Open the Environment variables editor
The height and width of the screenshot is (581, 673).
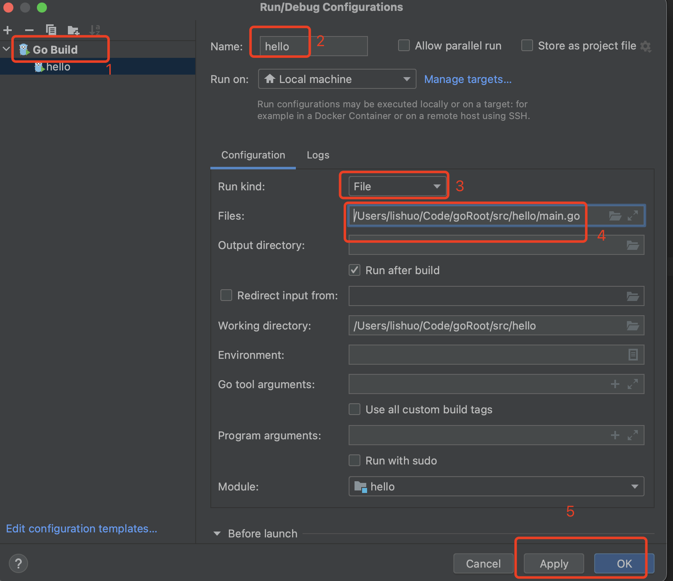pyautogui.click(x=633, y=355)
